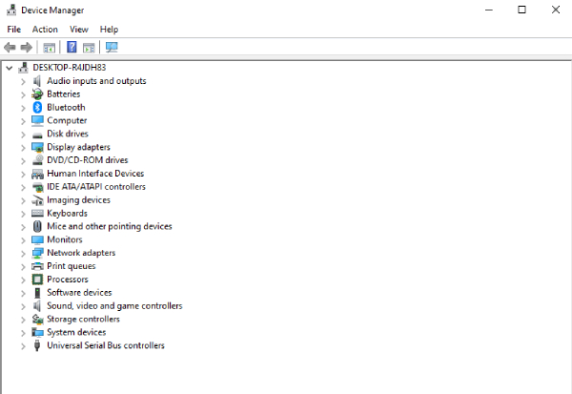Collapse the DESKTOP-R4JDH83 root node
The image size is (572, 394).
[10, 68]
